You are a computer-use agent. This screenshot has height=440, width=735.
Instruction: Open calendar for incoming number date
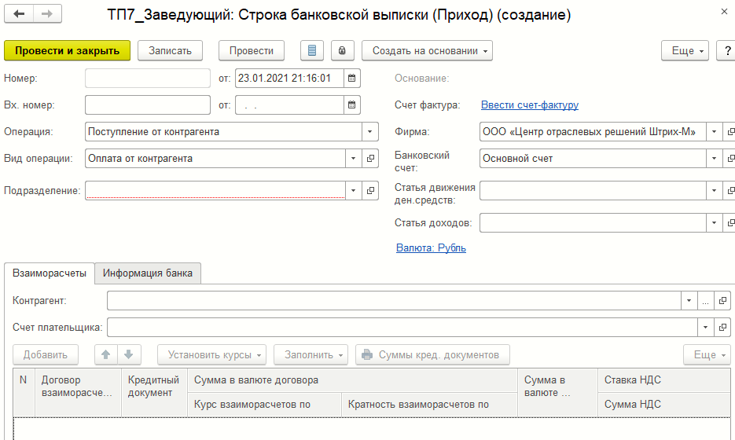pos(352,105)
